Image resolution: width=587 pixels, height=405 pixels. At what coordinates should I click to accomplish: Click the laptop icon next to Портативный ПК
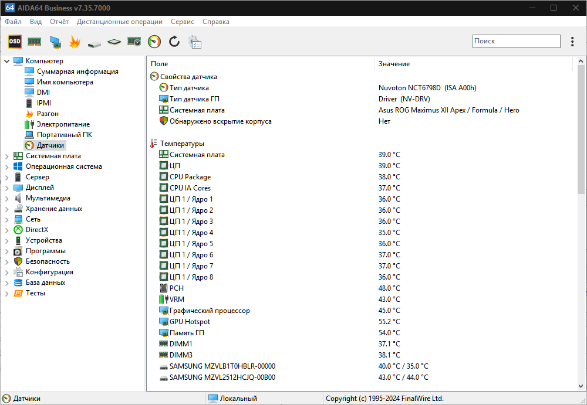(29, 135)
